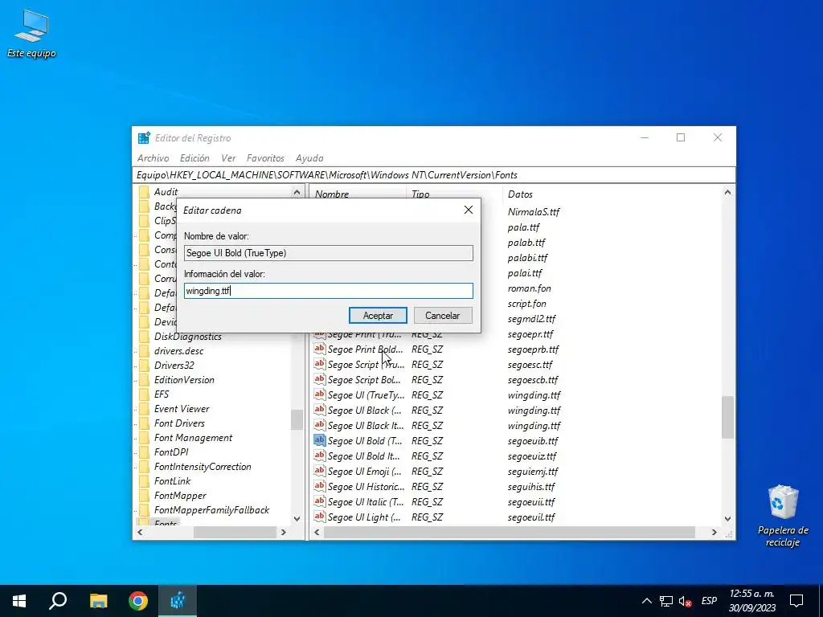Screen dimensions: 823x617
Task: Open the clock showing 12:55 a. m.
Action: pos(751,601)
